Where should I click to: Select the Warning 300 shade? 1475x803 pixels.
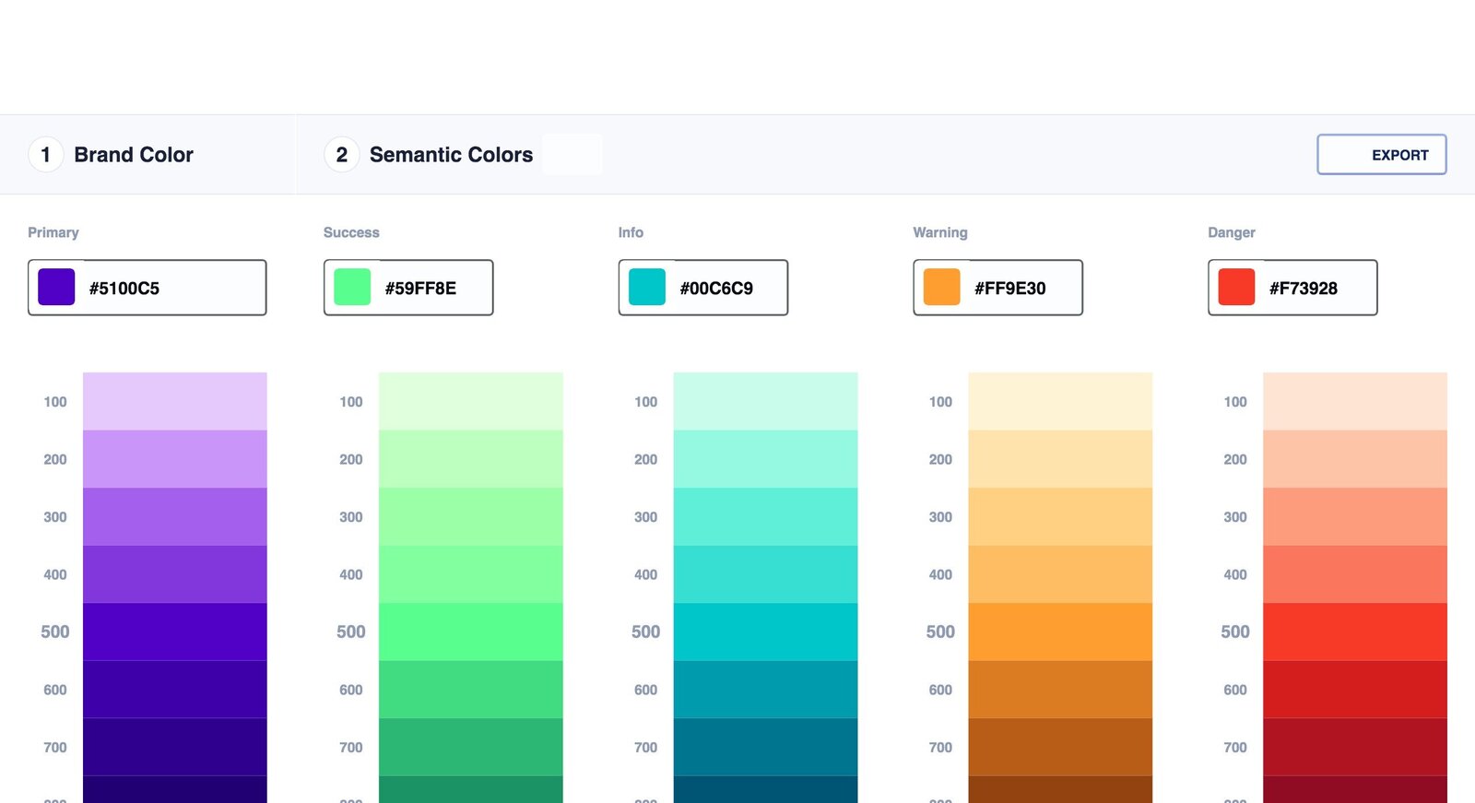(1060, 516)
